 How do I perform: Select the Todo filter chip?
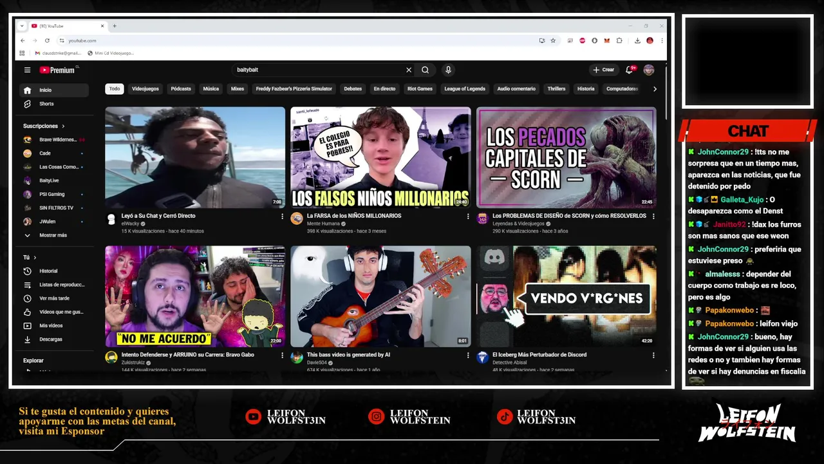point(115,89)
